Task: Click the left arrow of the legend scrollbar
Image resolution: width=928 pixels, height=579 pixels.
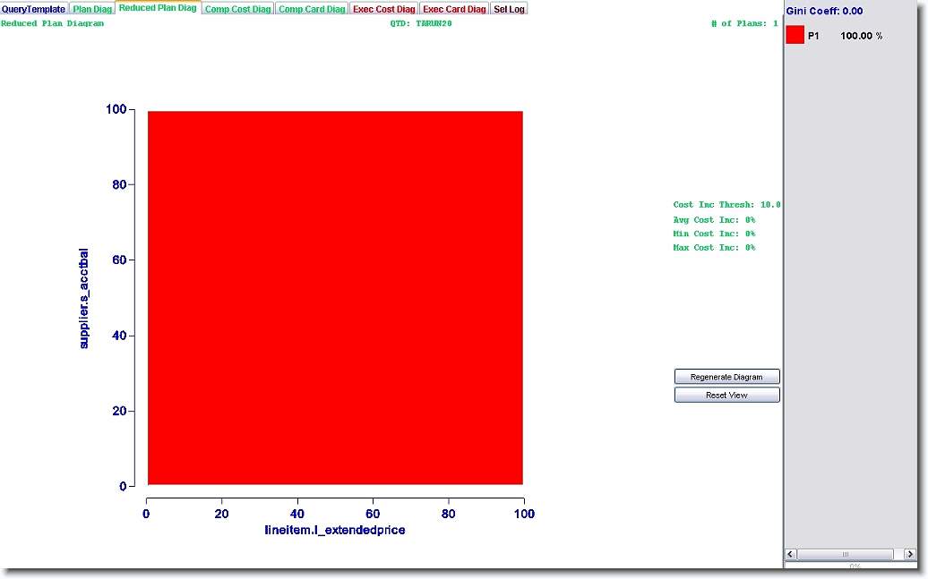Action: pos(791,554)
